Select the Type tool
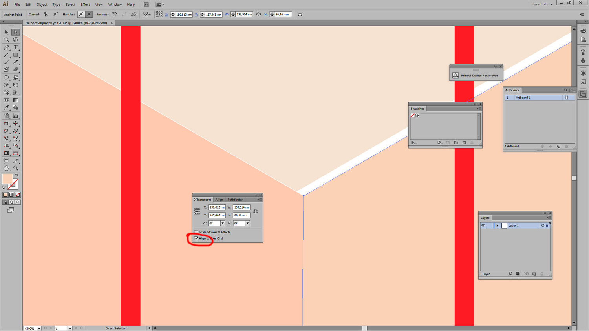The width and height of the screenshot is (589, 331). pos(16,47)
